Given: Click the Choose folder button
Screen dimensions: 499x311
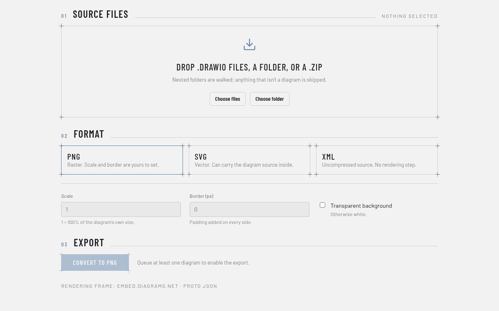Looking at the screenshot, I should tap(269, 99).
